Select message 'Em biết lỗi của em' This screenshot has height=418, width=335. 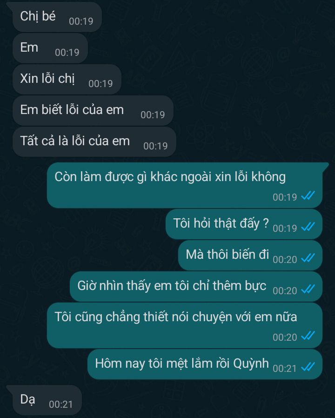point(93,111)
